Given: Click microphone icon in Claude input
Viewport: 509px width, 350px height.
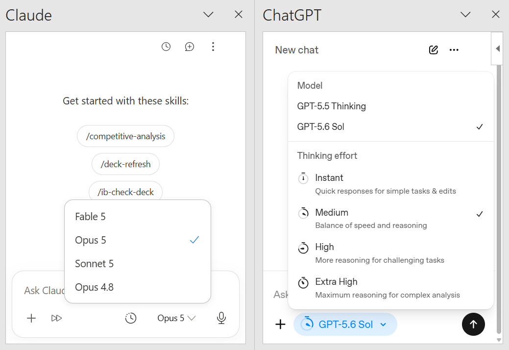Looking at the screenshot, I should (x=221, y=318).
